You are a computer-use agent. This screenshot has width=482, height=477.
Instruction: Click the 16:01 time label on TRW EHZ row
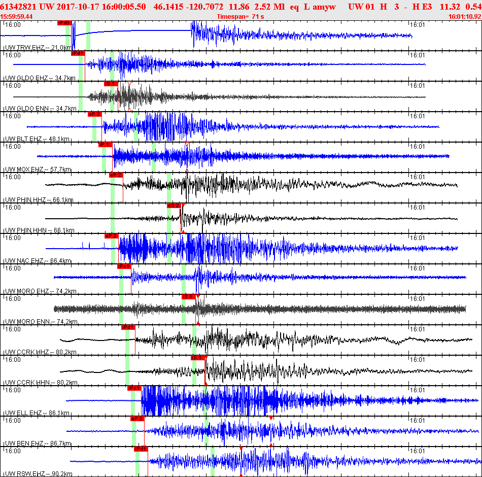point(418,24)
